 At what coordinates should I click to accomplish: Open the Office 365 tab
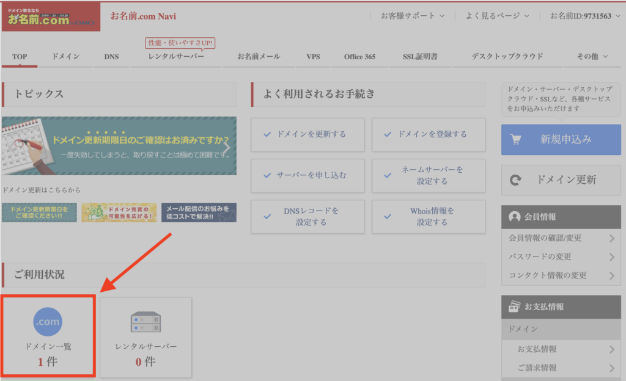point(359,57)
